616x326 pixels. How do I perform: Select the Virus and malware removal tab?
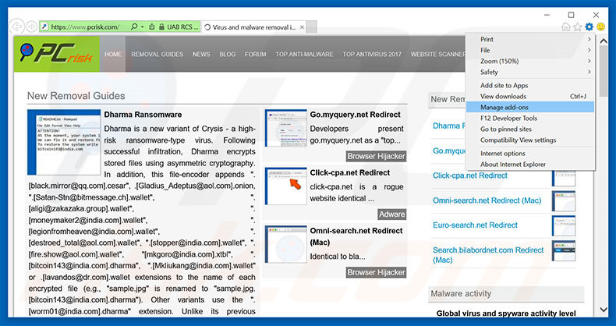[x=253, y=27]
